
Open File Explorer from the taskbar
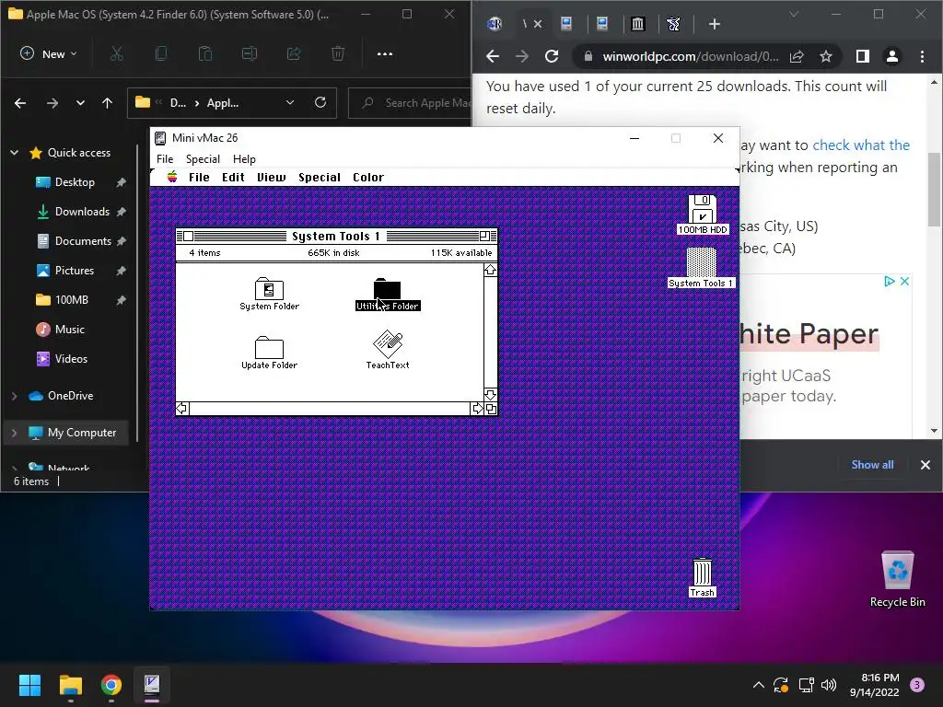70,684
